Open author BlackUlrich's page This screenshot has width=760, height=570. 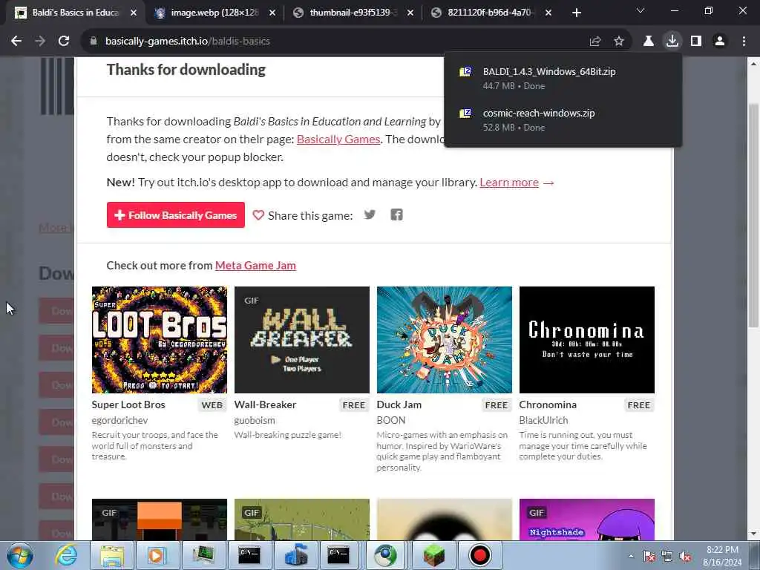(543, 421)
